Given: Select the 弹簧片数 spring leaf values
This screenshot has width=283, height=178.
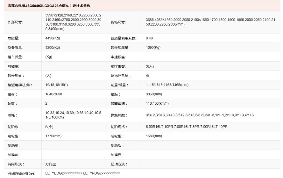Looking at the screenshot, I should (x=200, y=115).
